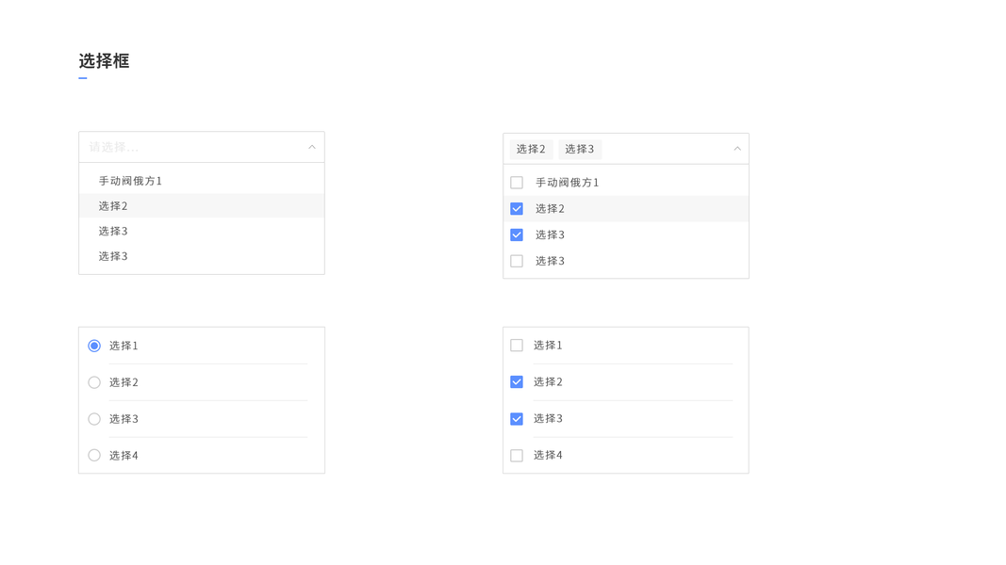Viewport: 1006px width, 565px height.
Task: Click the "选择2" tag in multi-select field
Action: click(531, 149)
